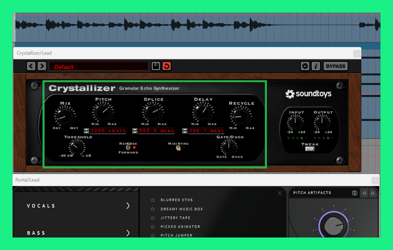Open the Default preset name dropdown
393x250 pixels.
click(99, 67)
